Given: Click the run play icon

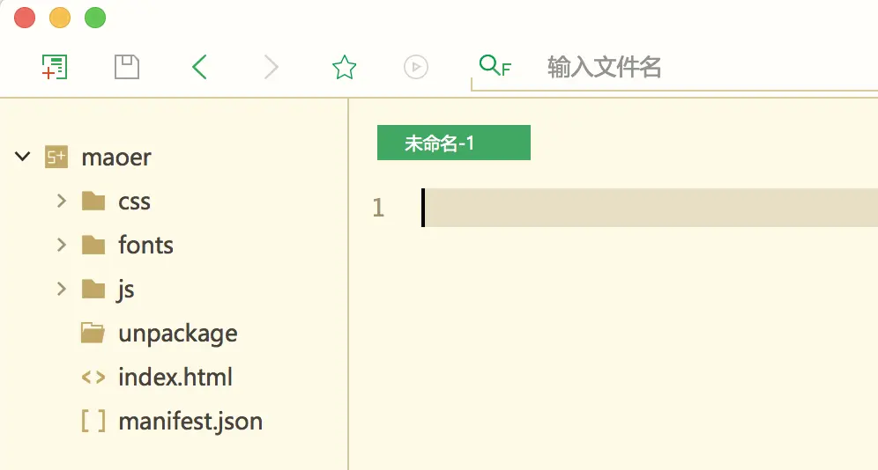Looking at the screenshot, I should coord(415,67).
